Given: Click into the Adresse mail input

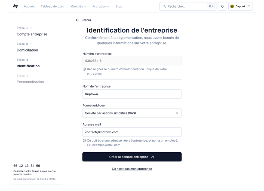Looking at the screenshot, I should coord(132,132).
